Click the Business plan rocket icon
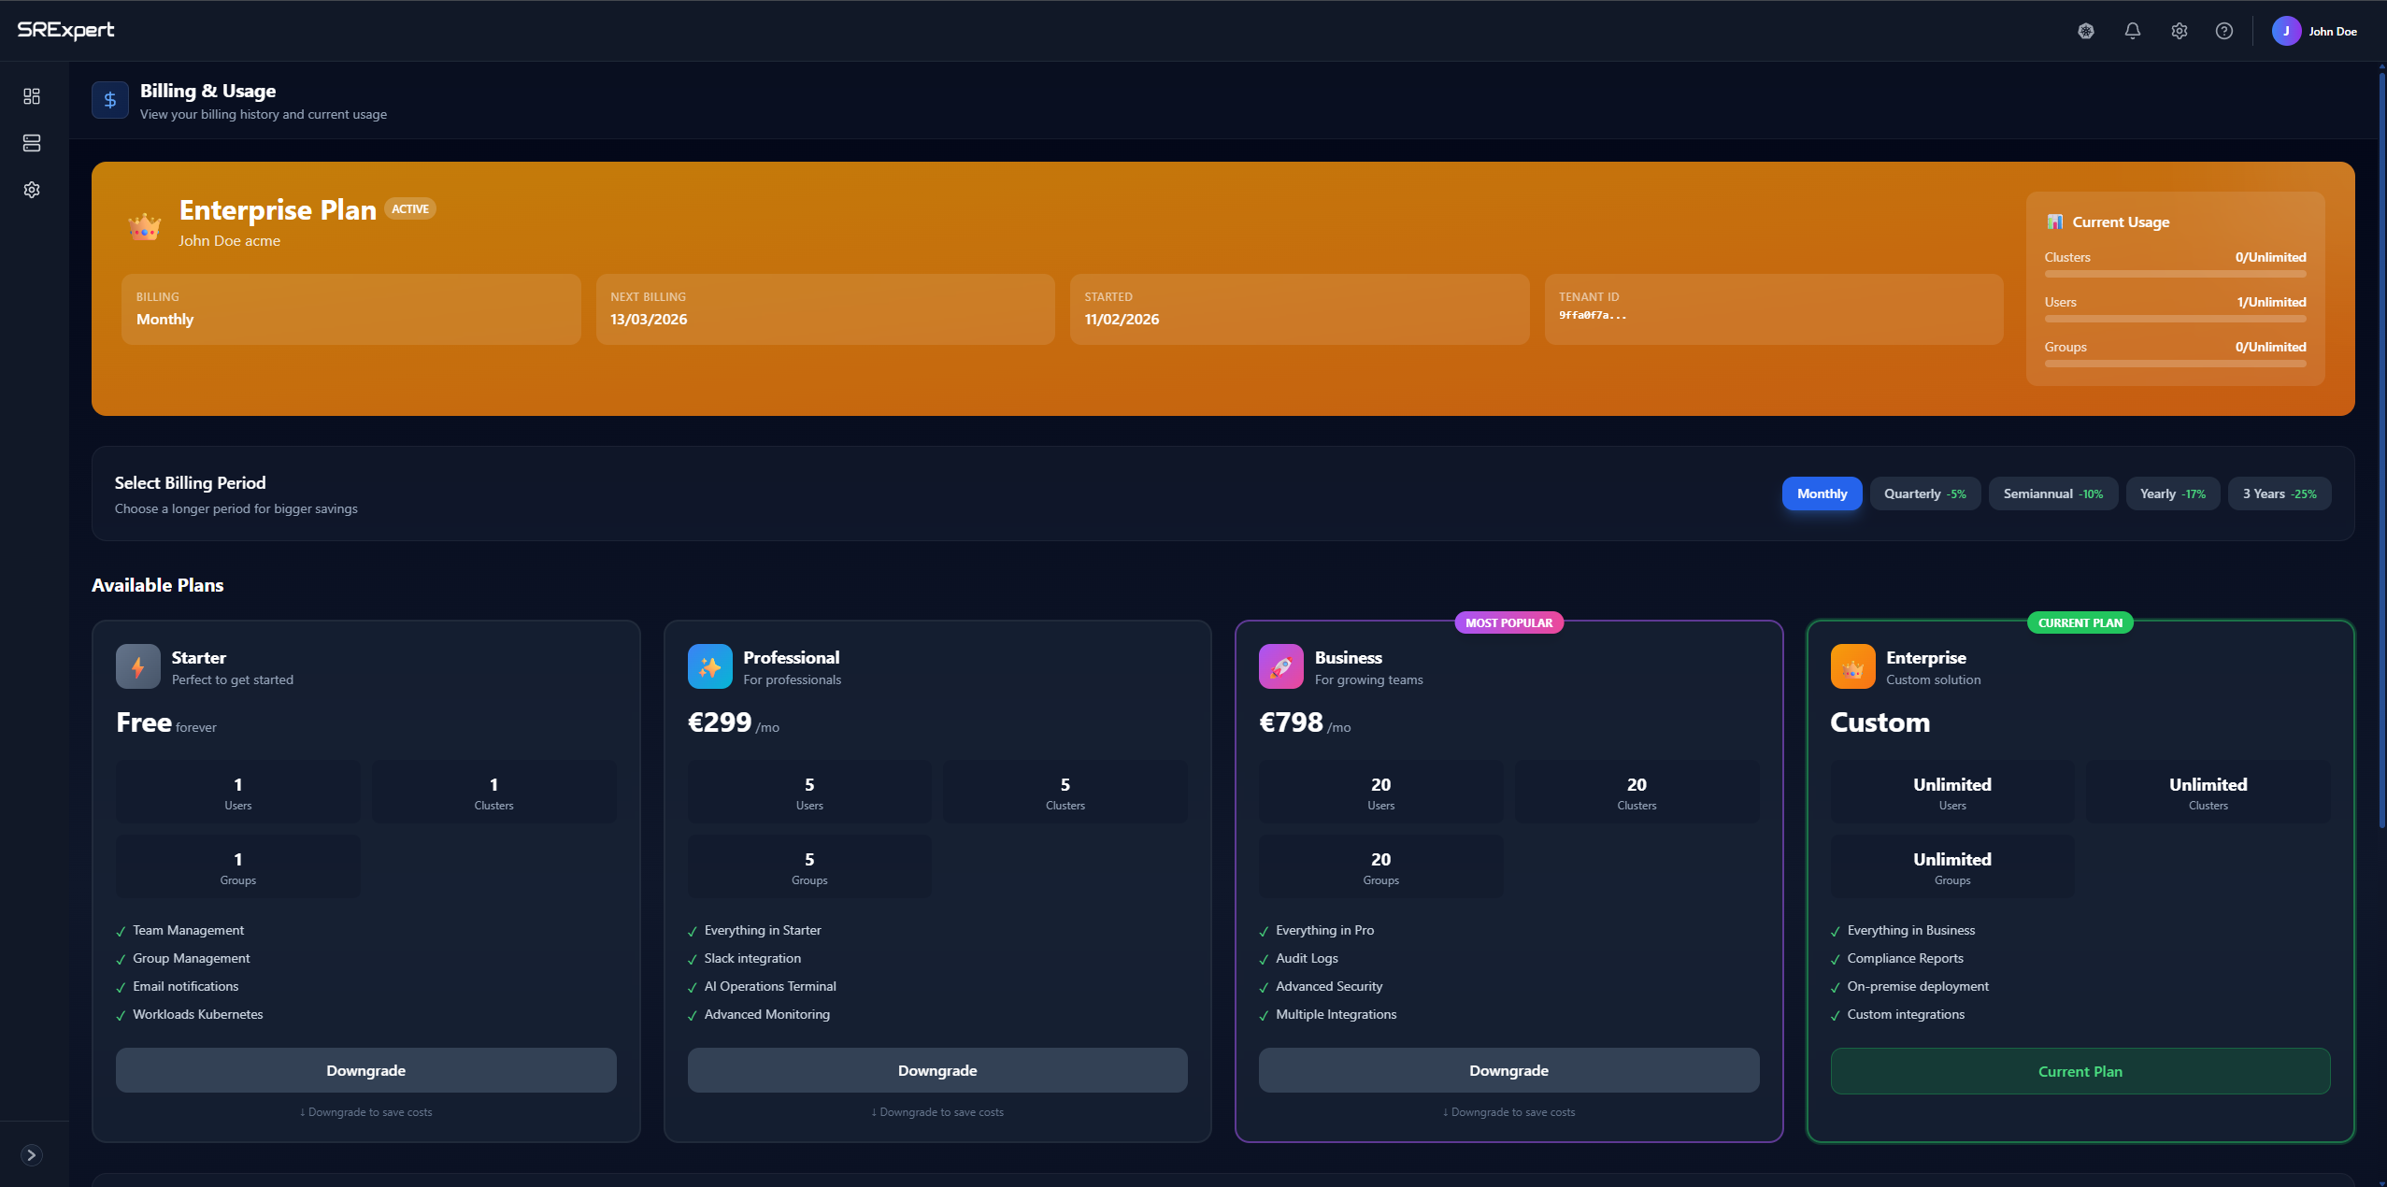2387x1187 pixels. [x=1281, y=666]
